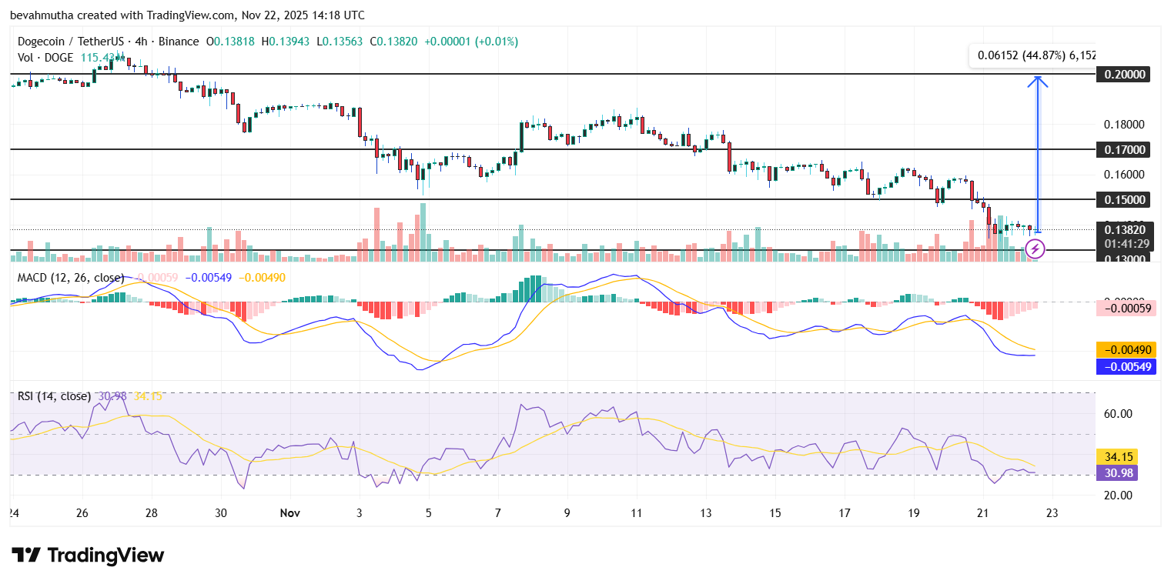Click the Nov label on the time axis
Screen dimensions: 1171x584
pos(290,512)
